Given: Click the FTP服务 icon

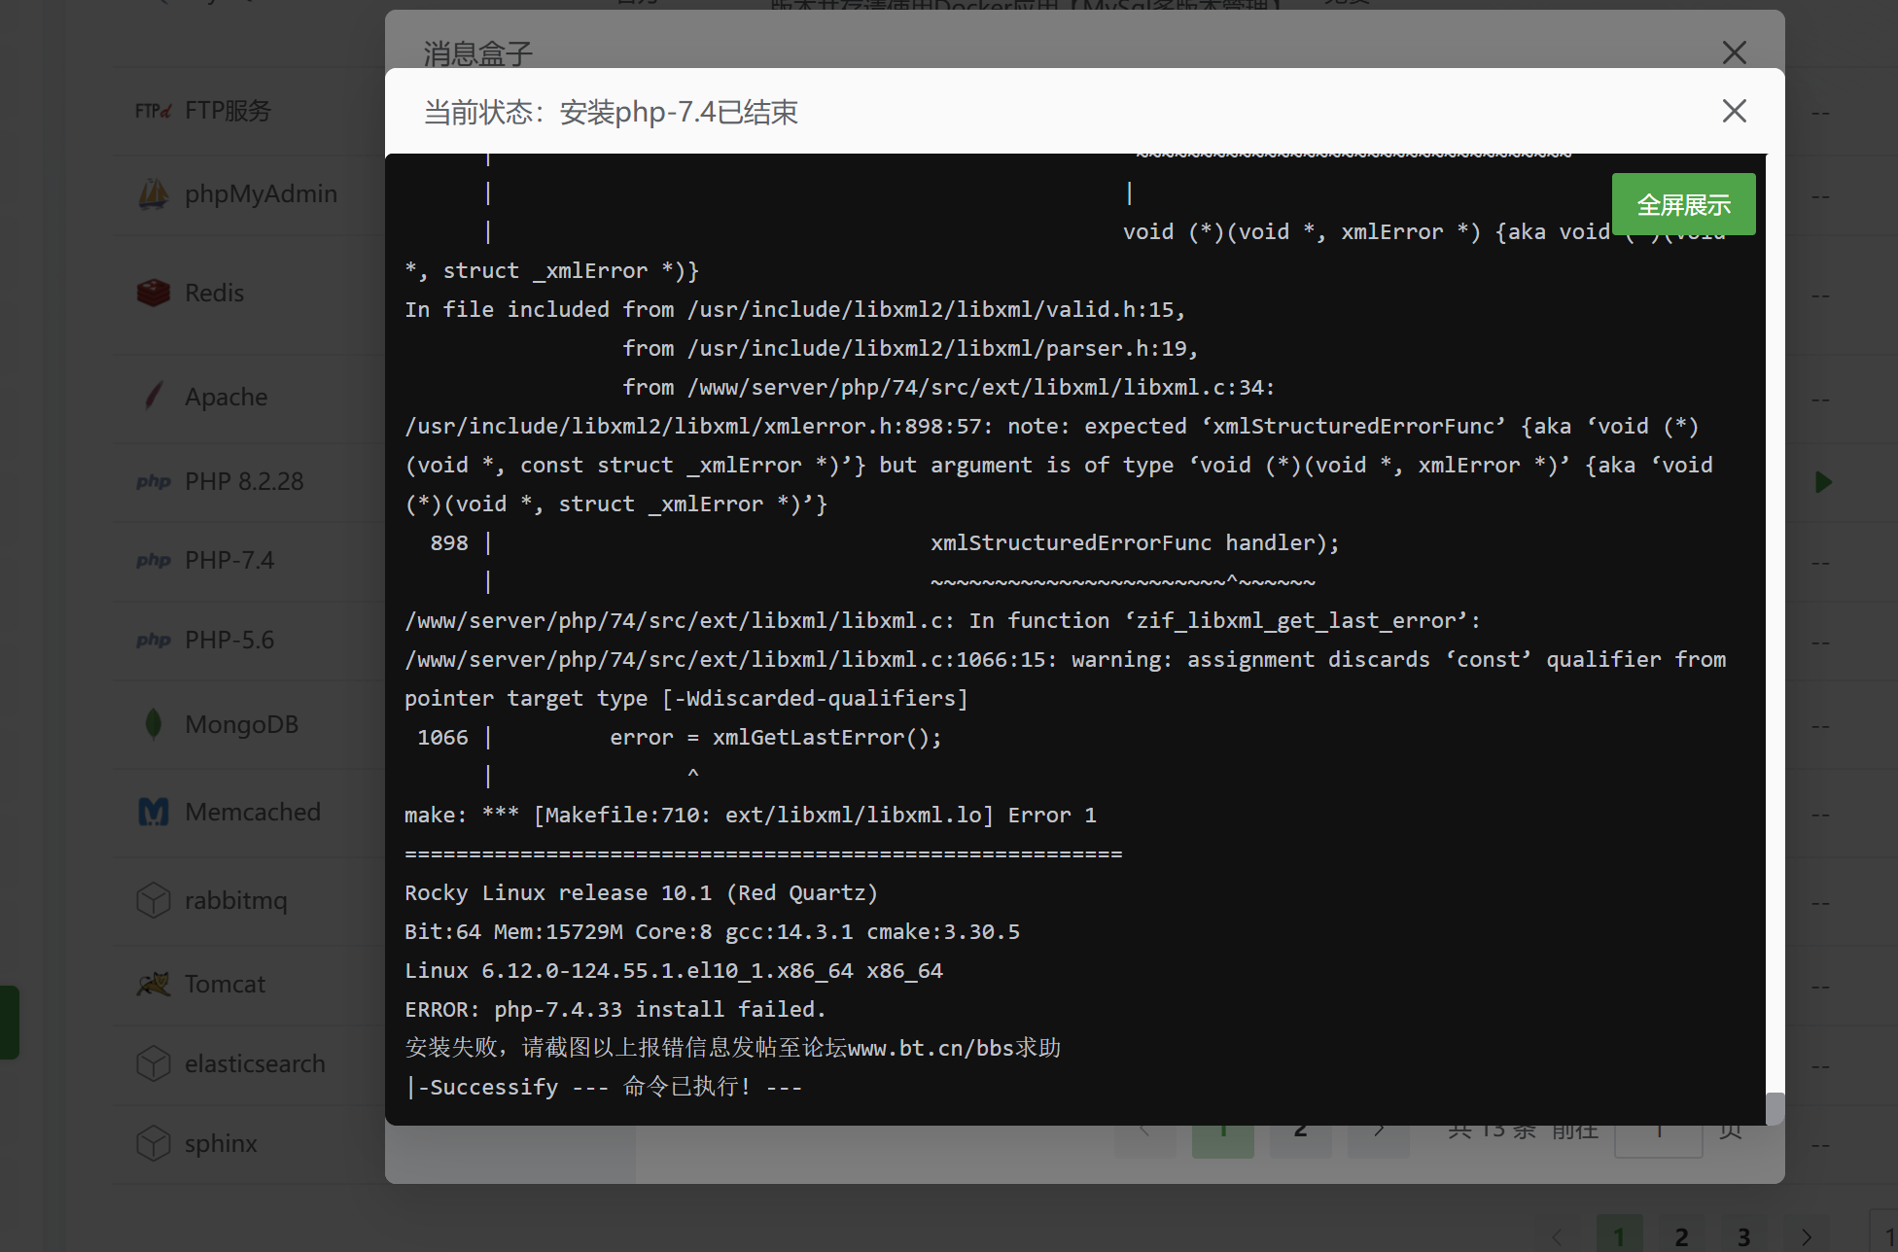Looking at the screenshot, I should (153, 111).
